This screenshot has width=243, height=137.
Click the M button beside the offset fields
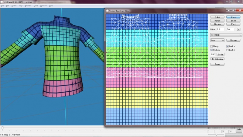point(239,30)
